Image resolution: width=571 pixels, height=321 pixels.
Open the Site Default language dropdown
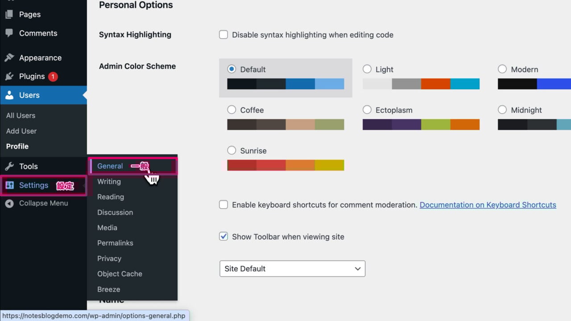292,269
